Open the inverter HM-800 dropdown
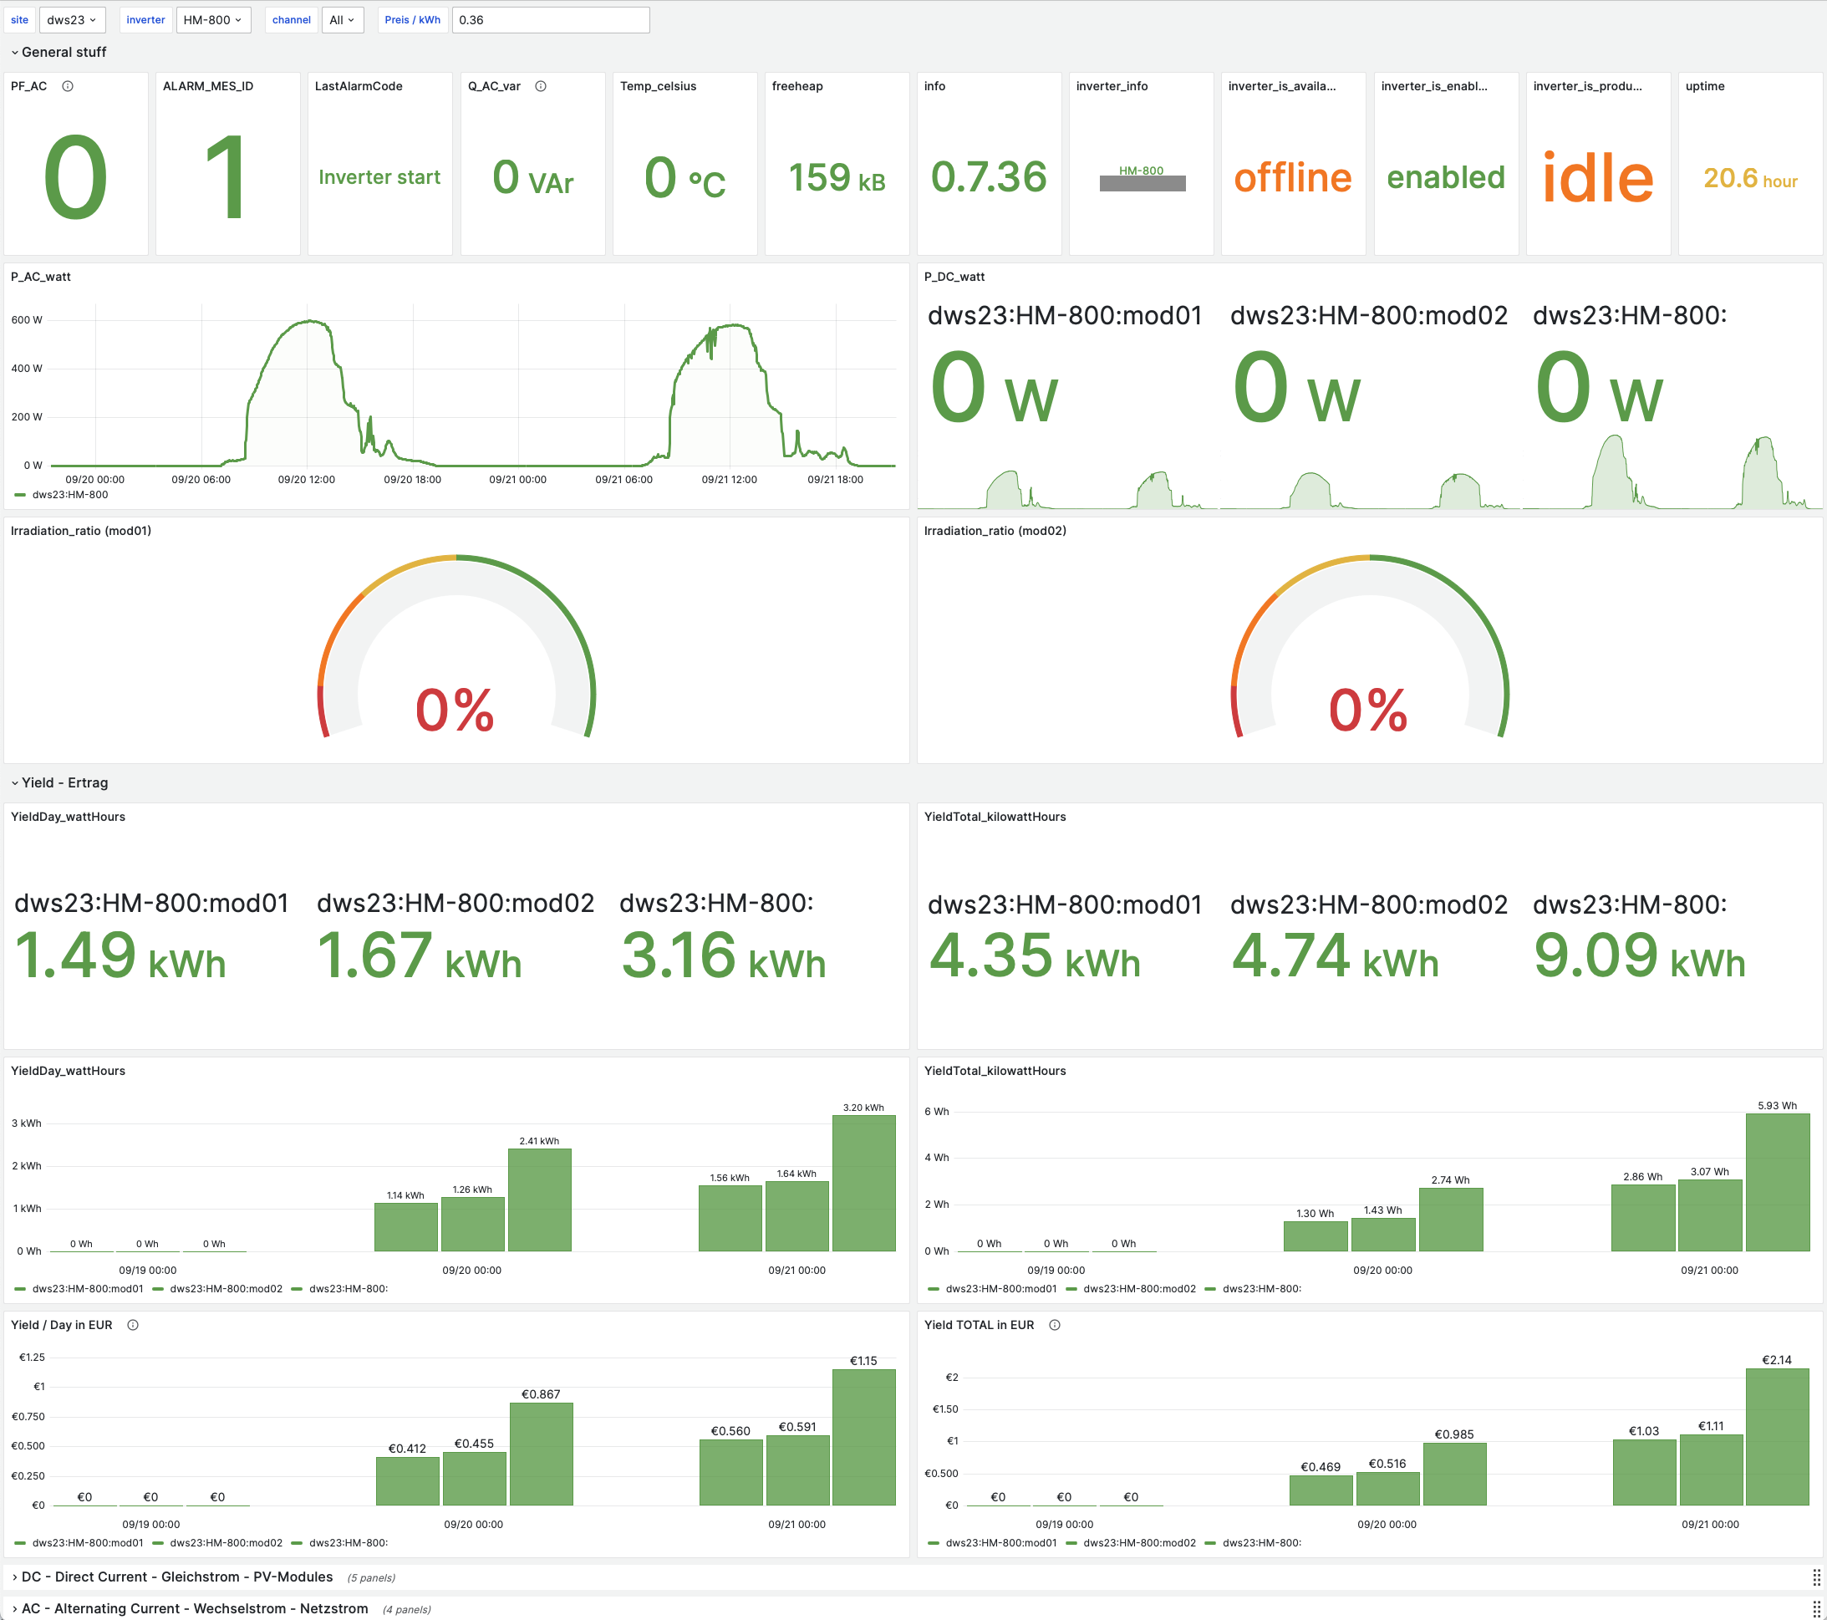This screenshot has width=1827, height=1620. (x=213, y=20)
